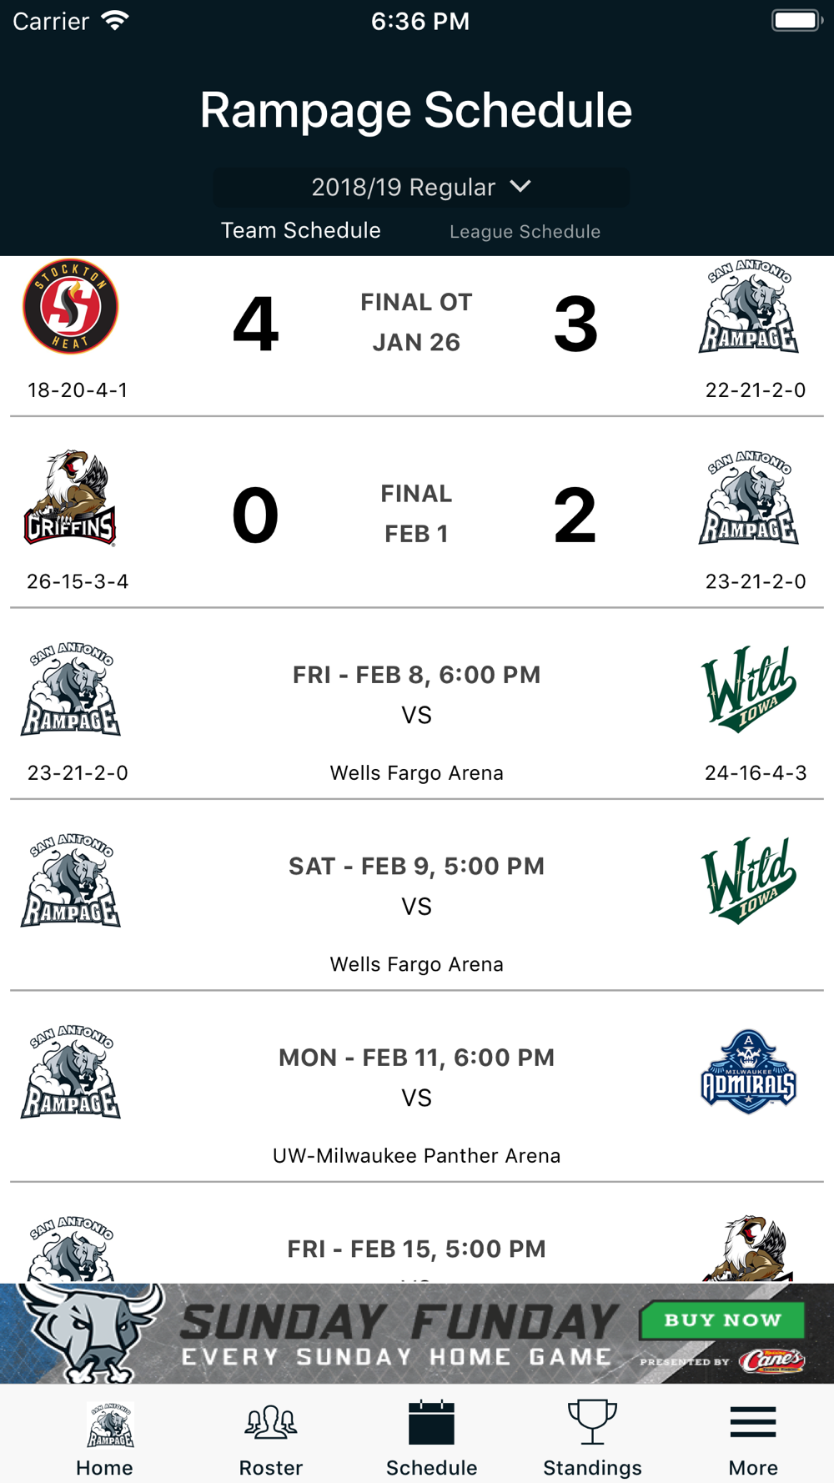
Task: Tap the Stockton Heat team logo
Action: [x=70, y=307]
